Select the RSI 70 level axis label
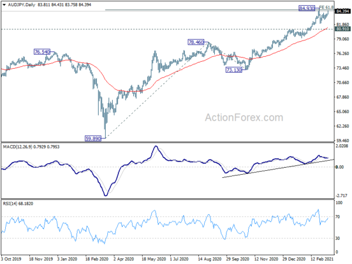 [x=339, y=217]
